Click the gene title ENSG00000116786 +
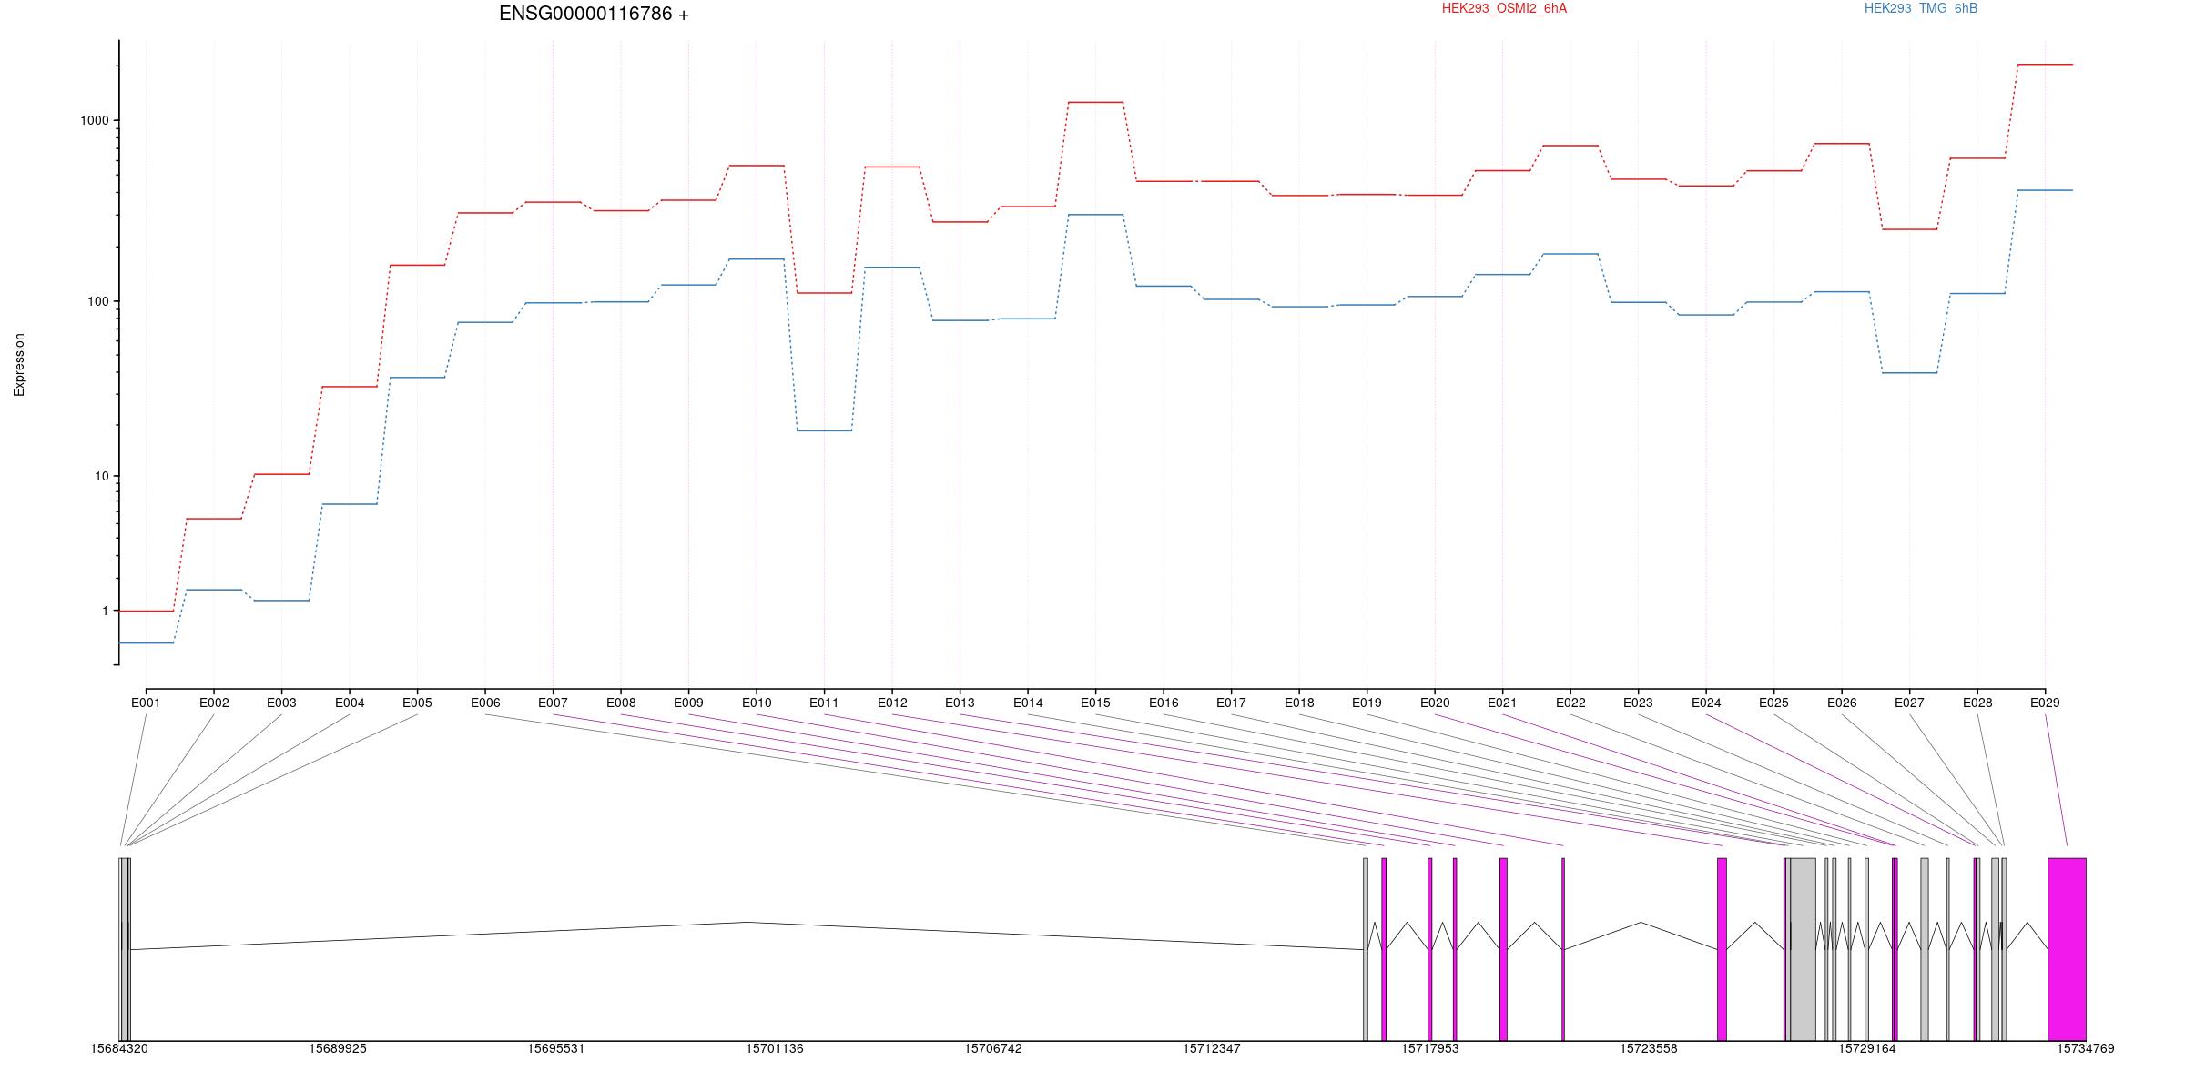 [x=594, y=14]
